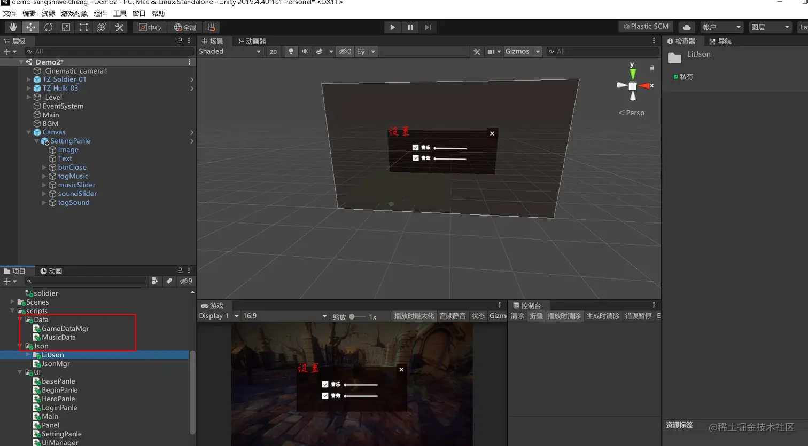Click project panel search field
This screenshot has width=808, height=446.
(86, 281)
